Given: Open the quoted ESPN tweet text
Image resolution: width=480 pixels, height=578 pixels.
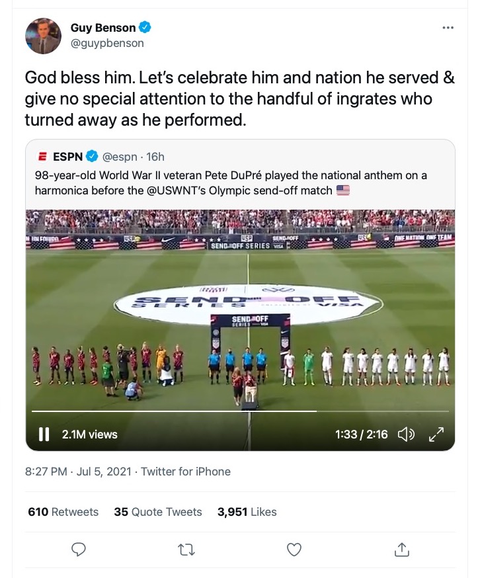Looking at the screenshot, I should tap(231, 183).
